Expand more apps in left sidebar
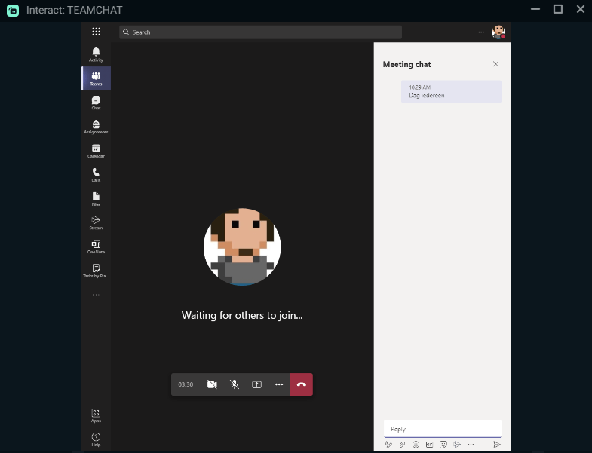The height and width of the screenshot is (453, 592). [x=96, y=295]
